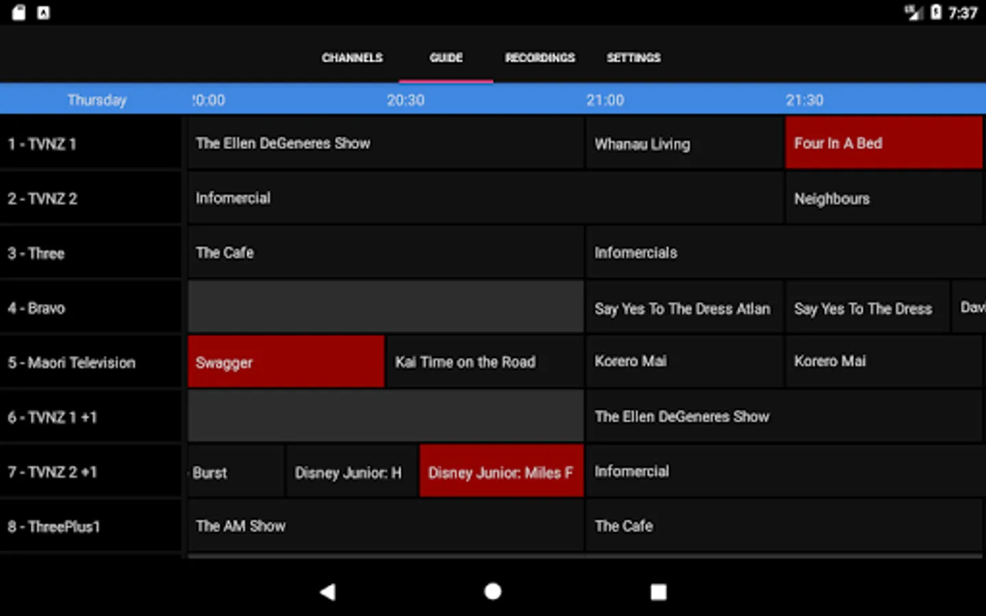Tap the Android recent apps button
This screenshot has width=986, height=616.
(x=658, y=592)
